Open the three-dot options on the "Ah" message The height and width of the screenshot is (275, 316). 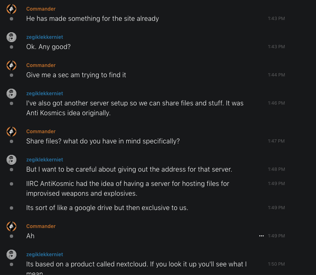(261, 236)
